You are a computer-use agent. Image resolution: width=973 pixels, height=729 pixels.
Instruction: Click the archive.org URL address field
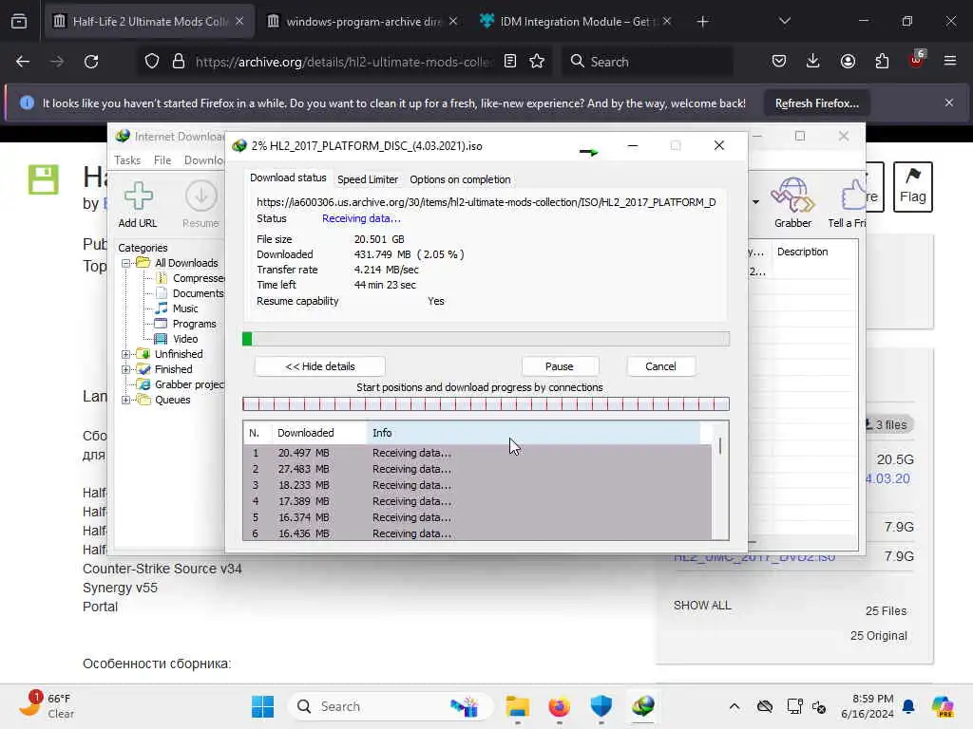tap(343, 62)
